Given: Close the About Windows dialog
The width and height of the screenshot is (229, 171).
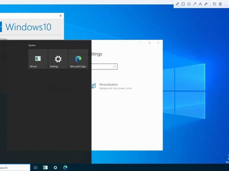Looking at the screenshot, I should [61, 16].
